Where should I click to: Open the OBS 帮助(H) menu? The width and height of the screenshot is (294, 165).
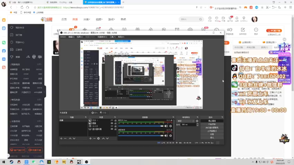(x=121, y=37)
